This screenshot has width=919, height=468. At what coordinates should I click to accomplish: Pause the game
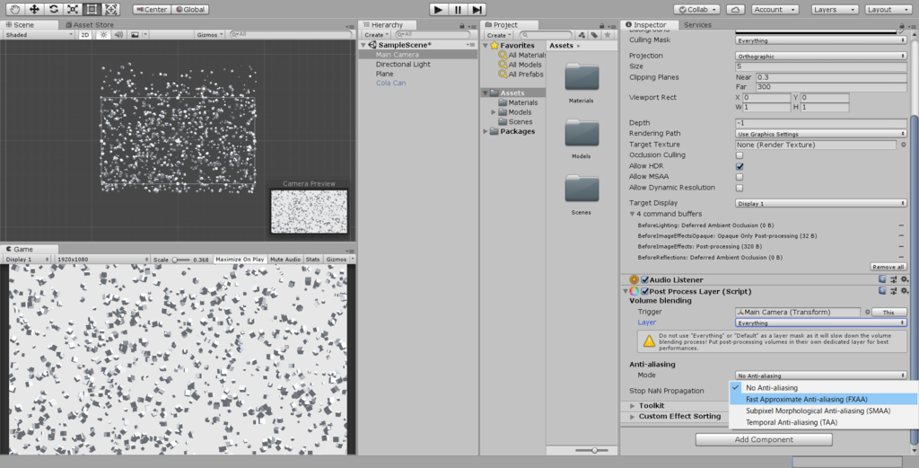(458, 9)
